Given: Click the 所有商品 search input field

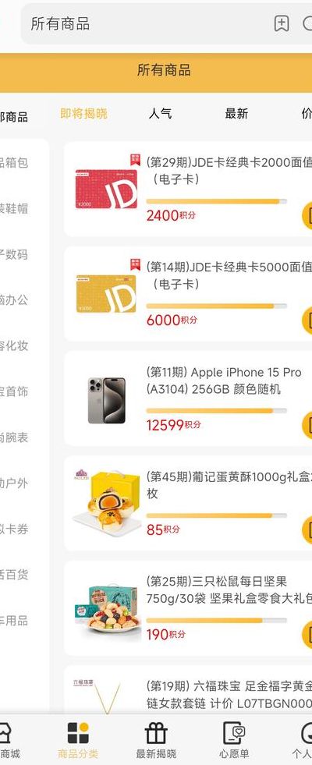Looking at the screenshot, I should (147, 23).
